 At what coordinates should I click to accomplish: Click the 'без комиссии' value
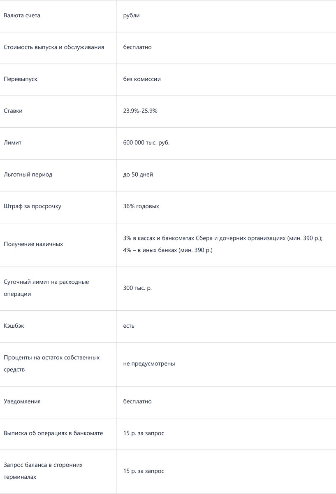click(x=142, y=79)
